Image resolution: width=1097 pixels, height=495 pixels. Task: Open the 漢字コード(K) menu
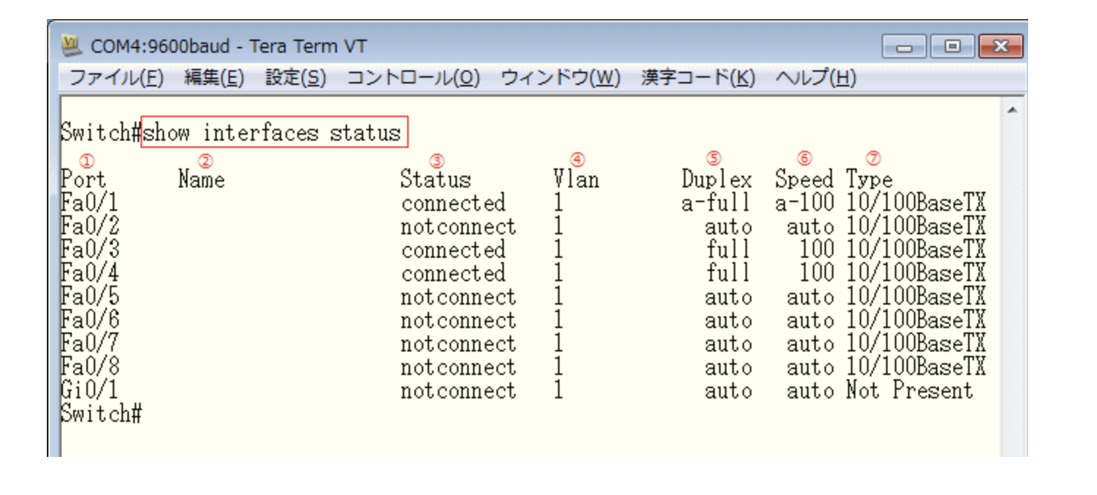tap(698, 78)
